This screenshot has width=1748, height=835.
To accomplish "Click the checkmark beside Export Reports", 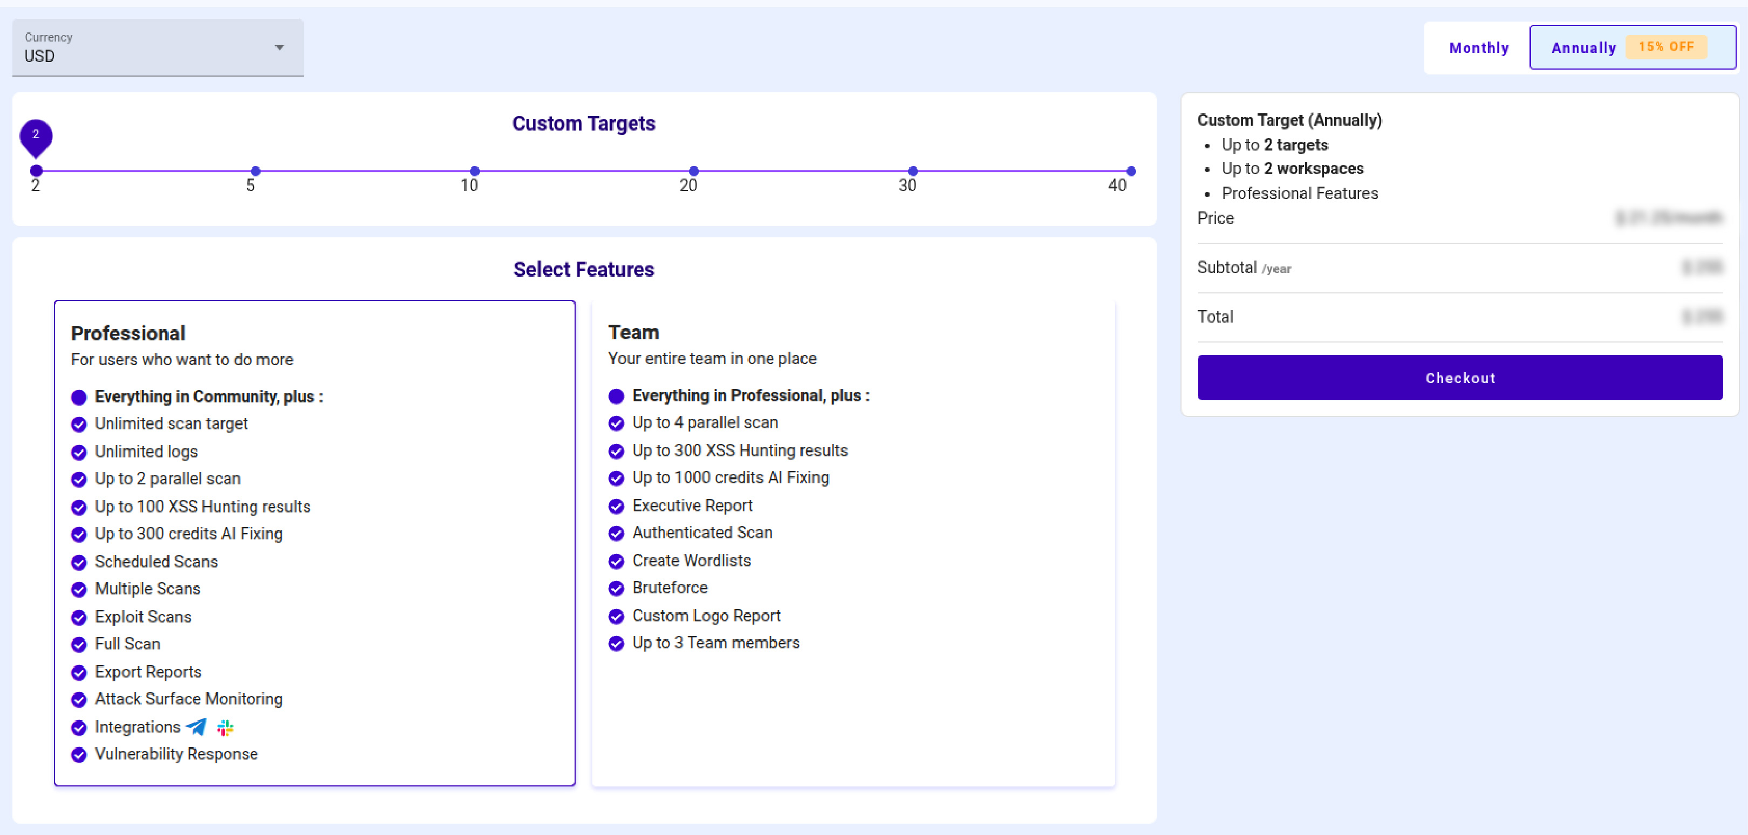I will (x=78, y=672).
